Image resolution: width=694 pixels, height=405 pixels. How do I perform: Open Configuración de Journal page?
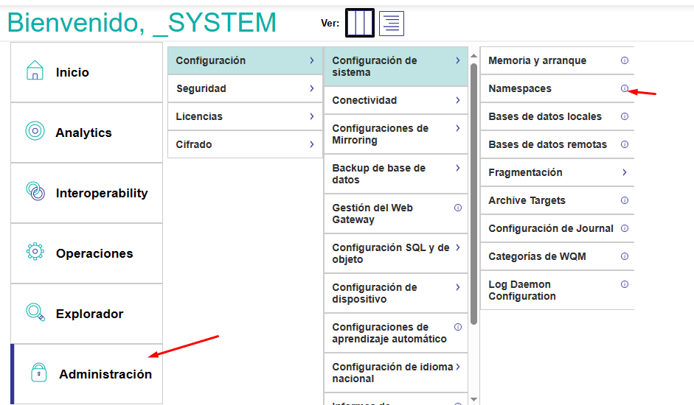[550, 228]
